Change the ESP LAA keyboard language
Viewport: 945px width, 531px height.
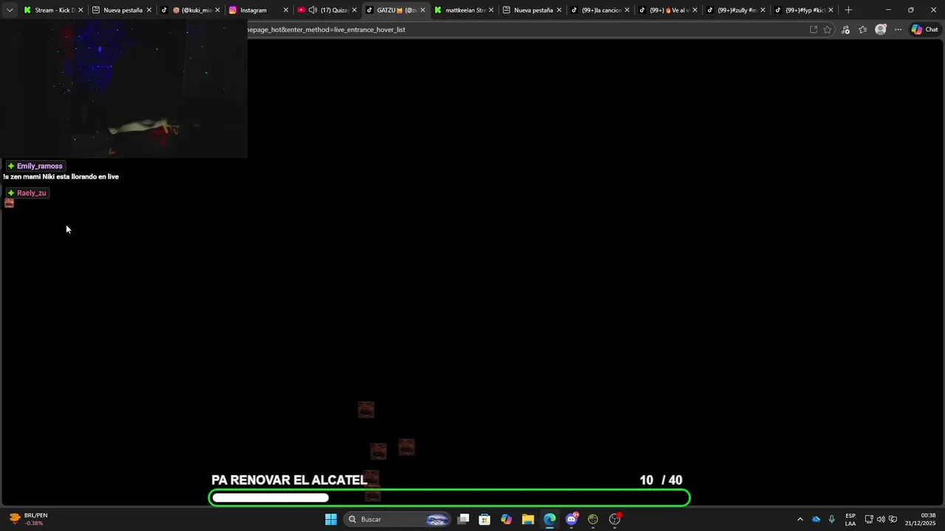(850, 519)
